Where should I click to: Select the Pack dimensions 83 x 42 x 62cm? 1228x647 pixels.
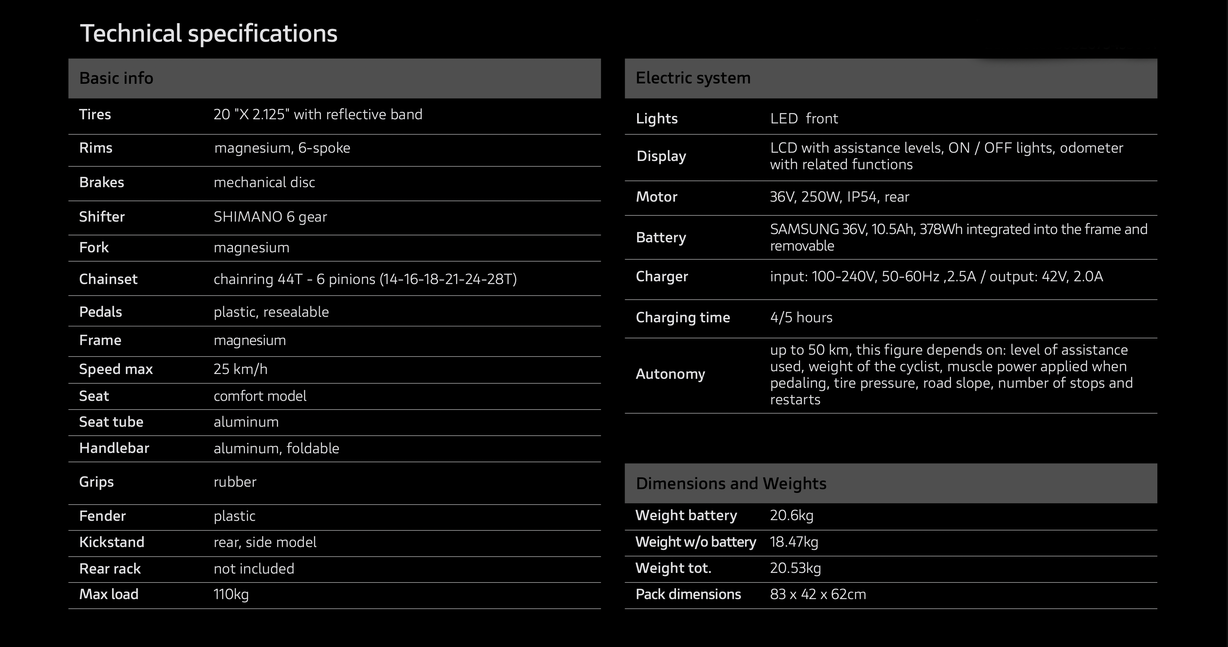click(818, 595)
